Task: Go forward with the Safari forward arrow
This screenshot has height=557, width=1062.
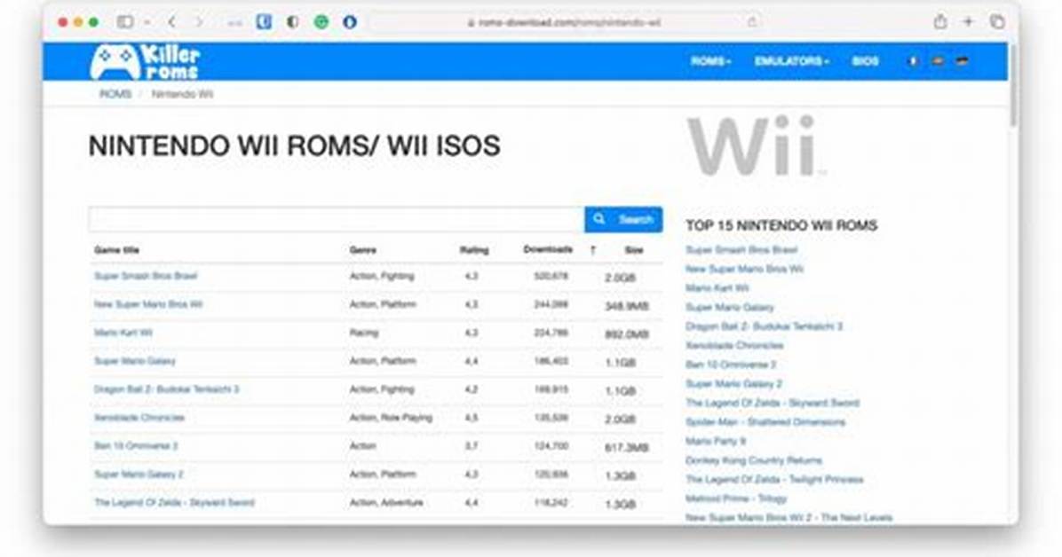Action: pos(198,22)
